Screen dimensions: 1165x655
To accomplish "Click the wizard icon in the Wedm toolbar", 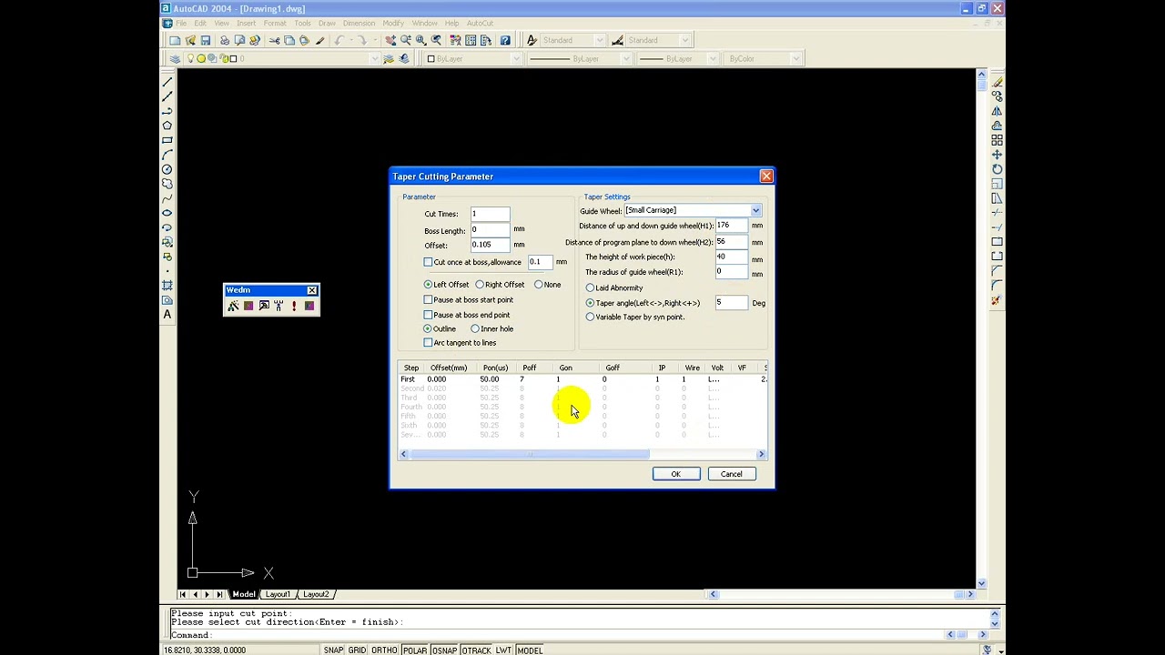I will [x=234, y=306].
